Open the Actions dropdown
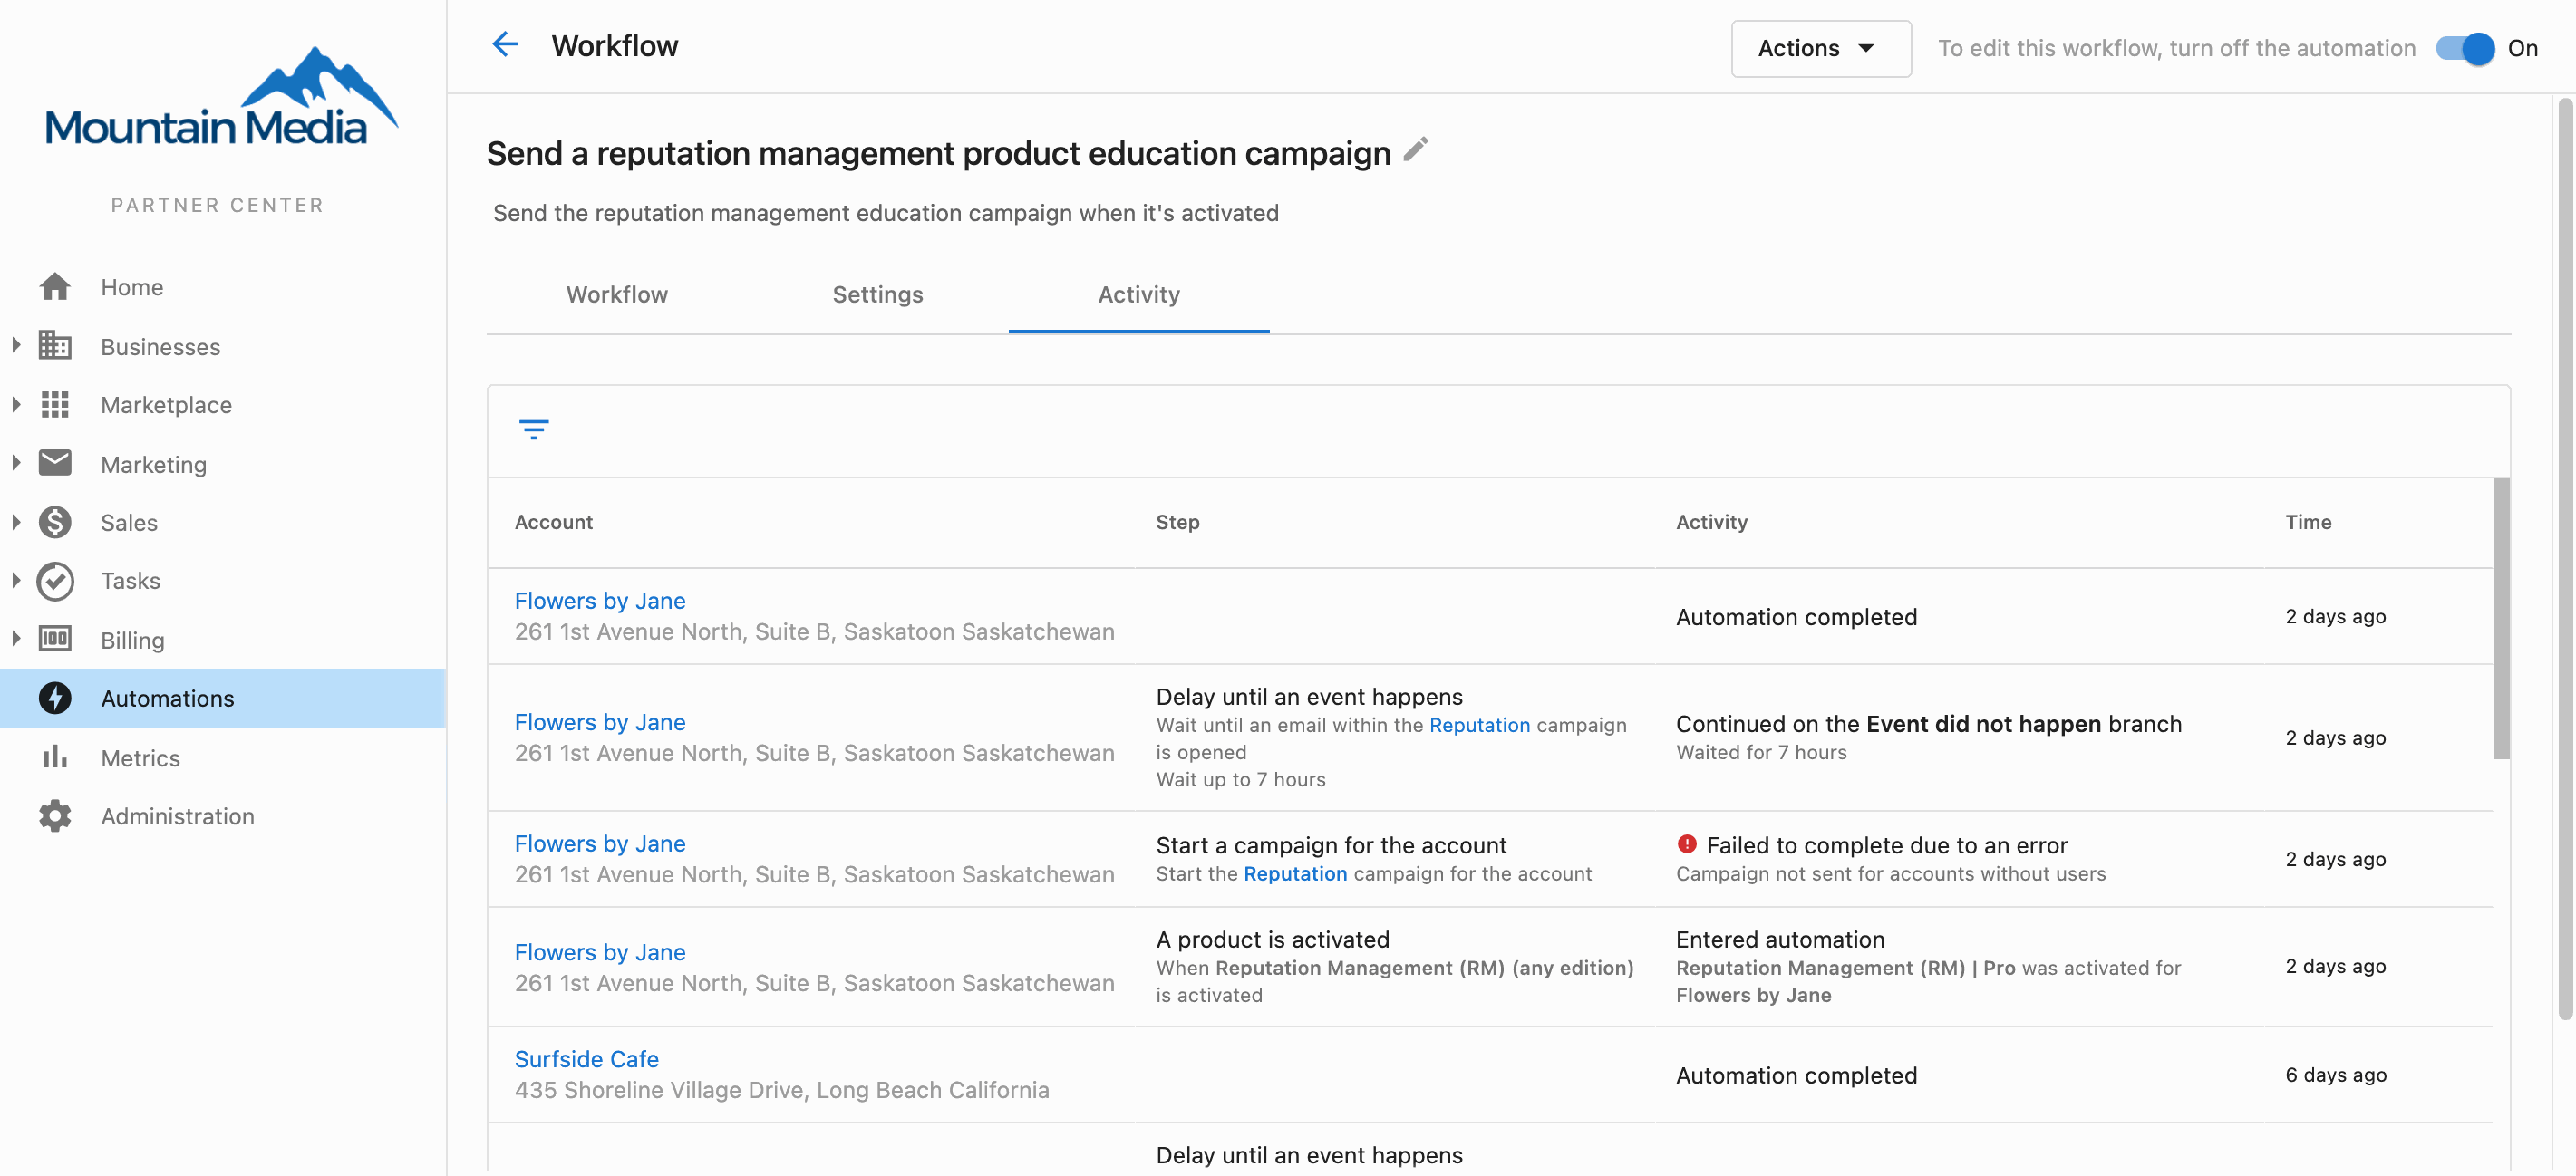The image size is (2576, 1176). 1821,48
